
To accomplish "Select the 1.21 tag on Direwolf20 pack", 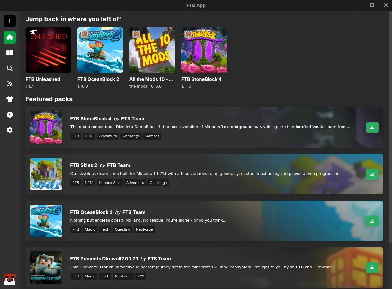I will click(x=141, y=276).
